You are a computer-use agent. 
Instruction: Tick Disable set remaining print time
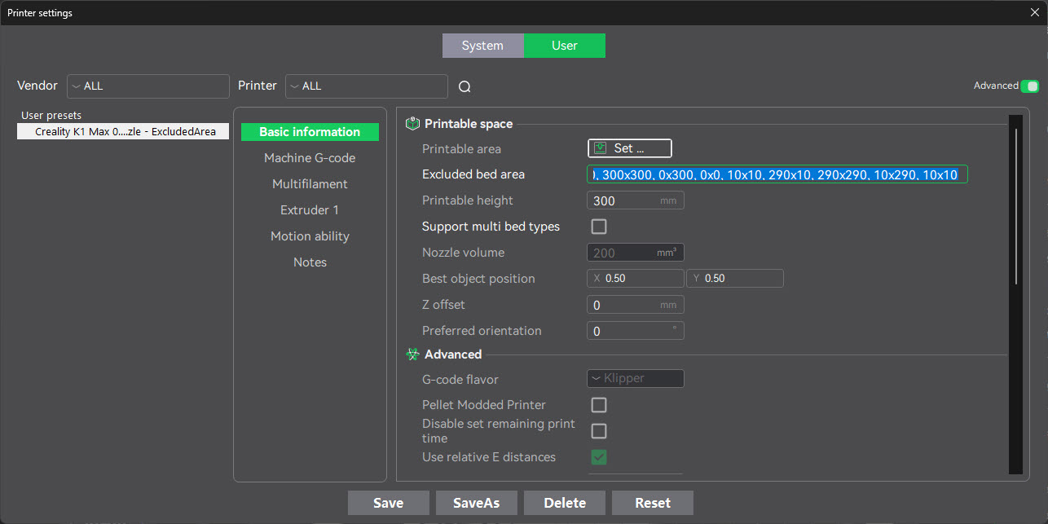(598, 431)
